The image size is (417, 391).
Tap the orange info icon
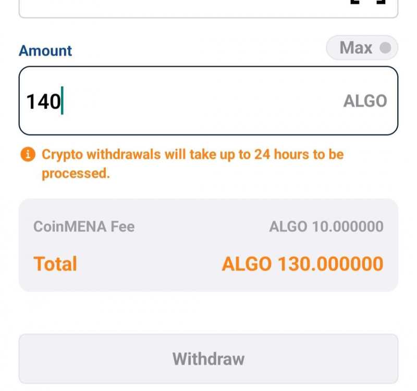click(28, 155)
